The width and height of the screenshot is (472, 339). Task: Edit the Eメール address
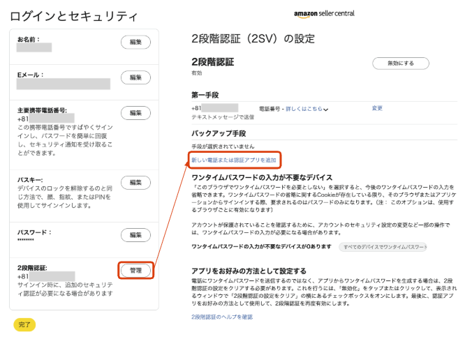135,77
